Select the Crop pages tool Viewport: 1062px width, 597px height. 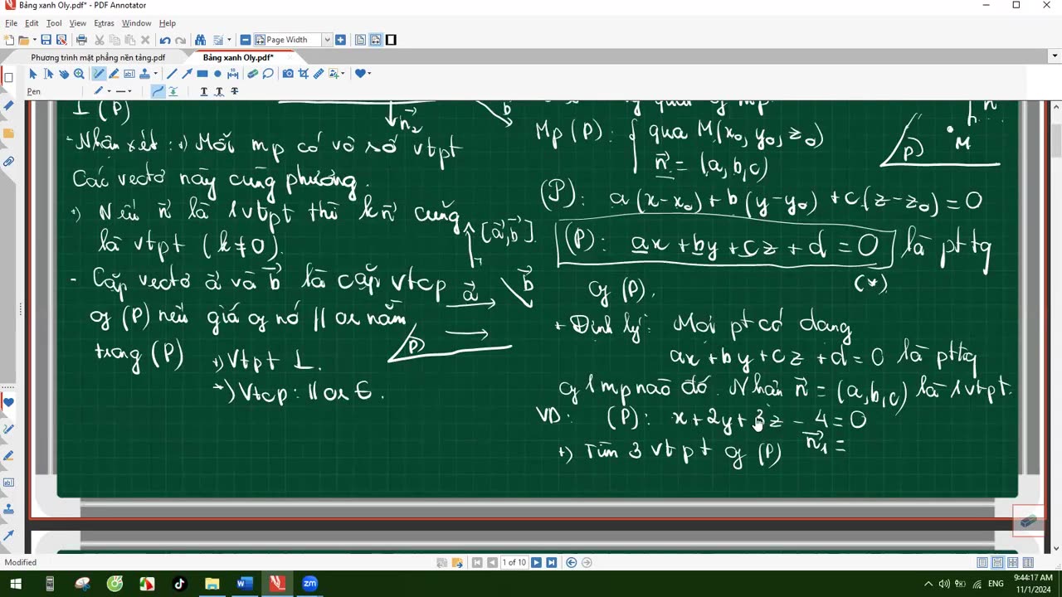303,74
